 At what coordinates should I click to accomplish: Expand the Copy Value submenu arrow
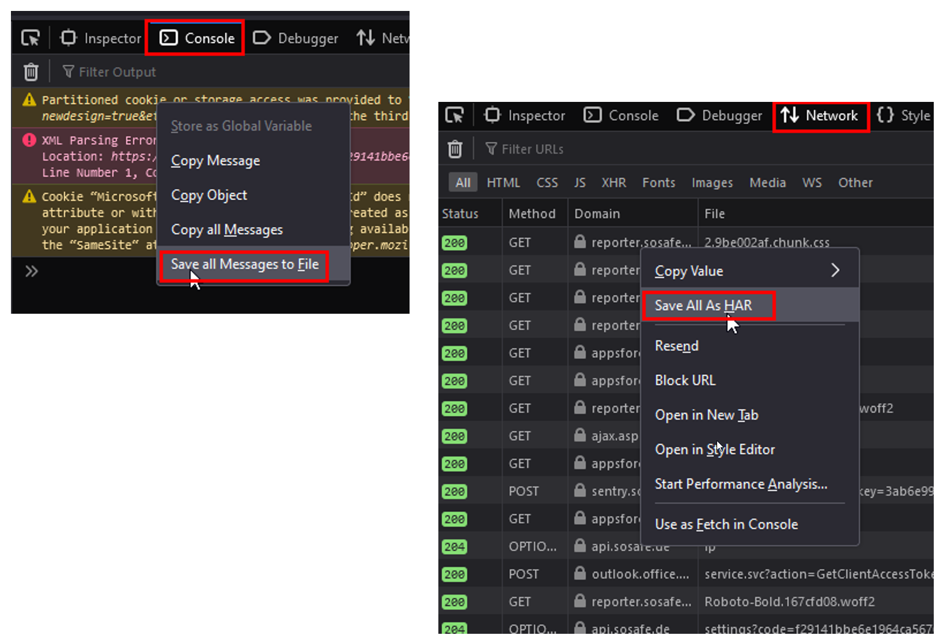tap(835, 271)
